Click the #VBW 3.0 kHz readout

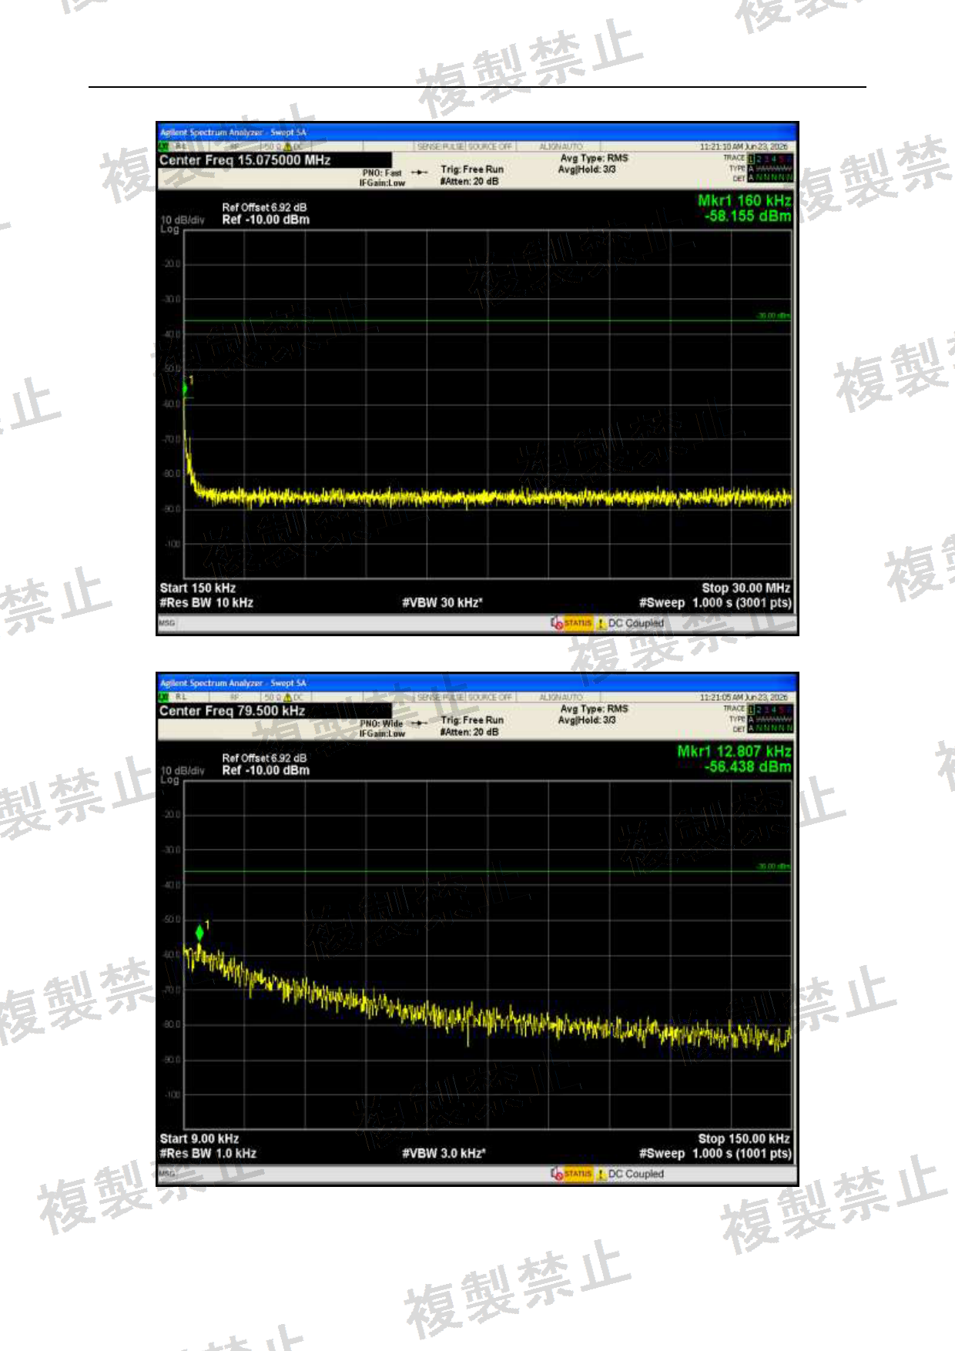[x=444, y=1154]
